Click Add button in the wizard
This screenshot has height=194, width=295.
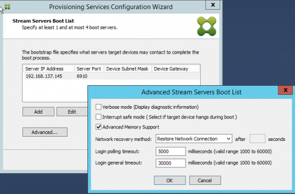(x=39, y=111)
